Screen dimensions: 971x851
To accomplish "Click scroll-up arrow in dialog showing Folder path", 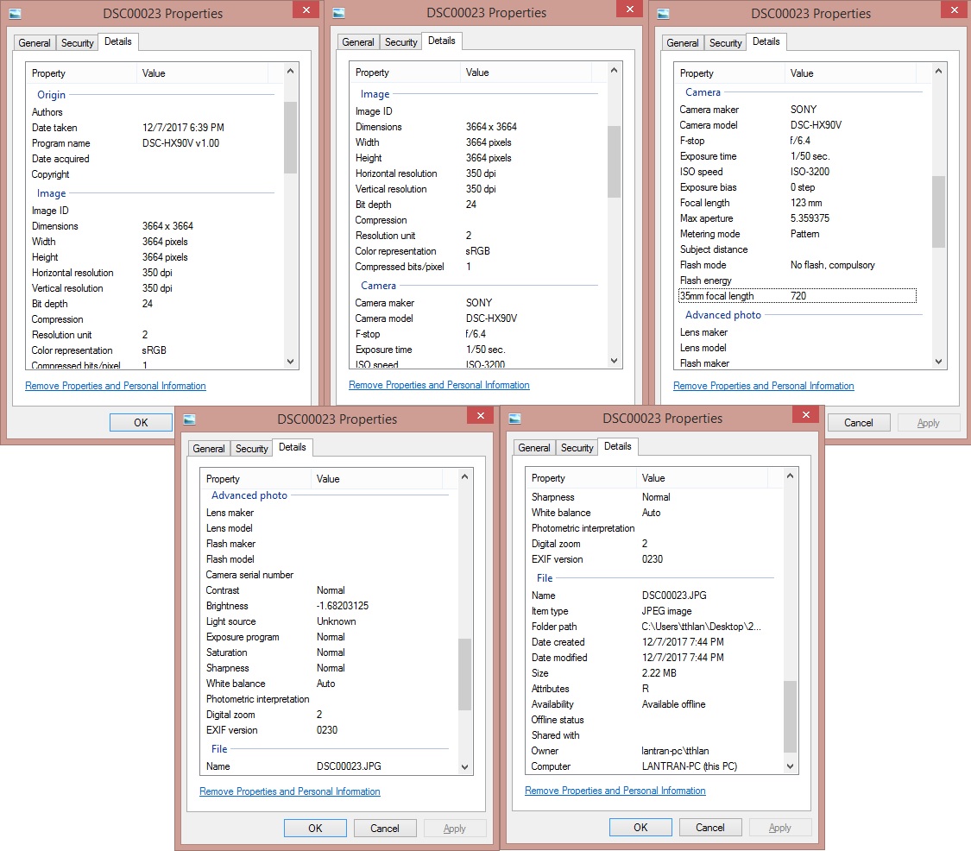I will [791, 478].
